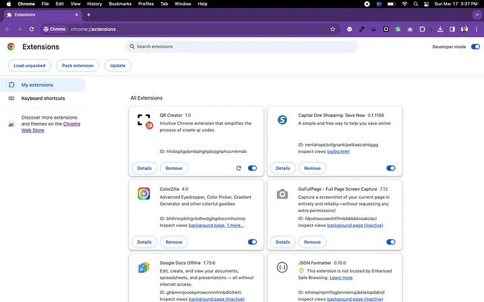Open Chrome's three-dot menu

477,29
